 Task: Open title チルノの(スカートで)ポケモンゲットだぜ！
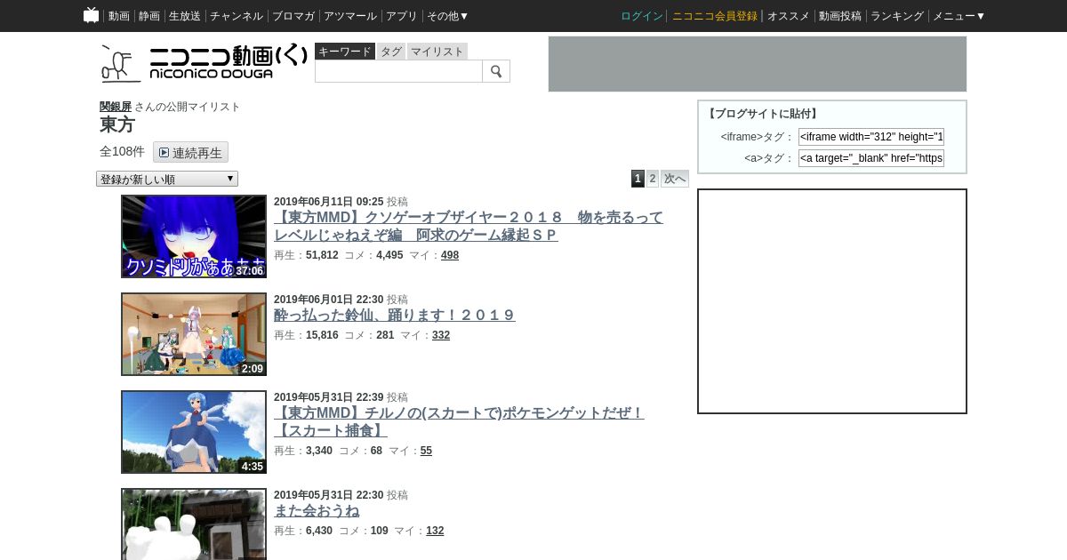(x=459, y=421)
